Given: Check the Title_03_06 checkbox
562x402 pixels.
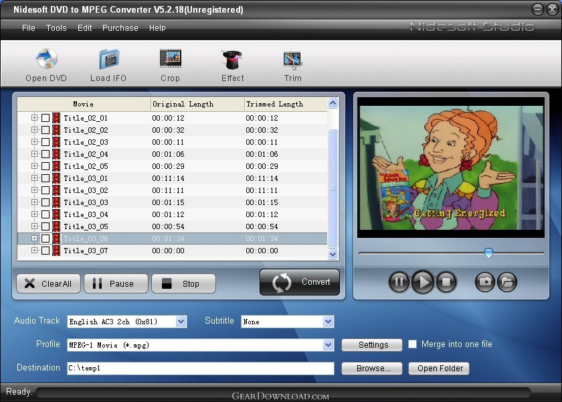Looking at the screenshot, I should (45, 239).
